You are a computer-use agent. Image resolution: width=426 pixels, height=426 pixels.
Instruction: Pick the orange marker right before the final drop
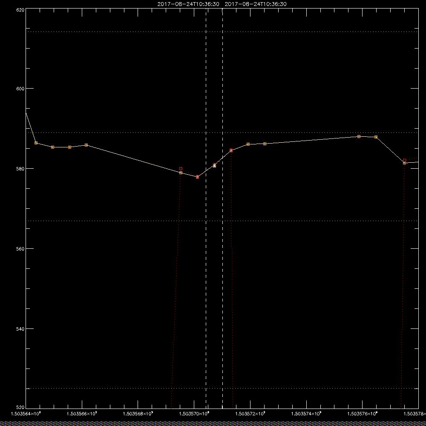coord(376,137)
